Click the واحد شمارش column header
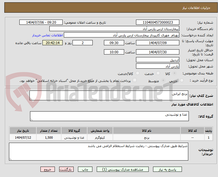218x177 pixels. click(x=100, y=131)
